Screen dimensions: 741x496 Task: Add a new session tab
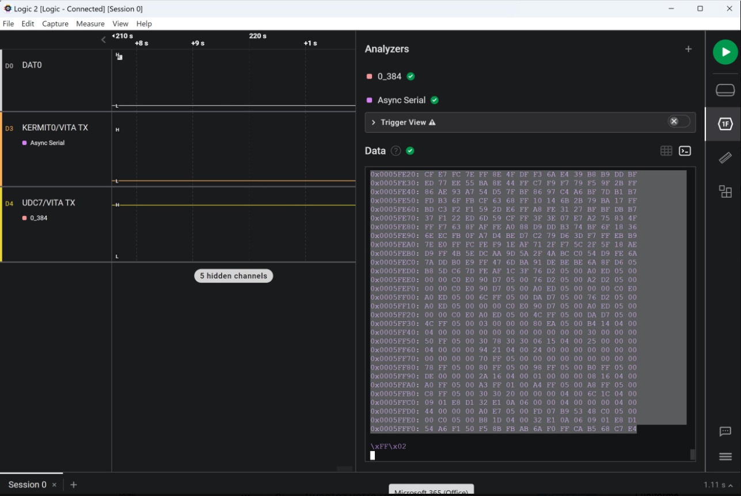coord(73,485)
